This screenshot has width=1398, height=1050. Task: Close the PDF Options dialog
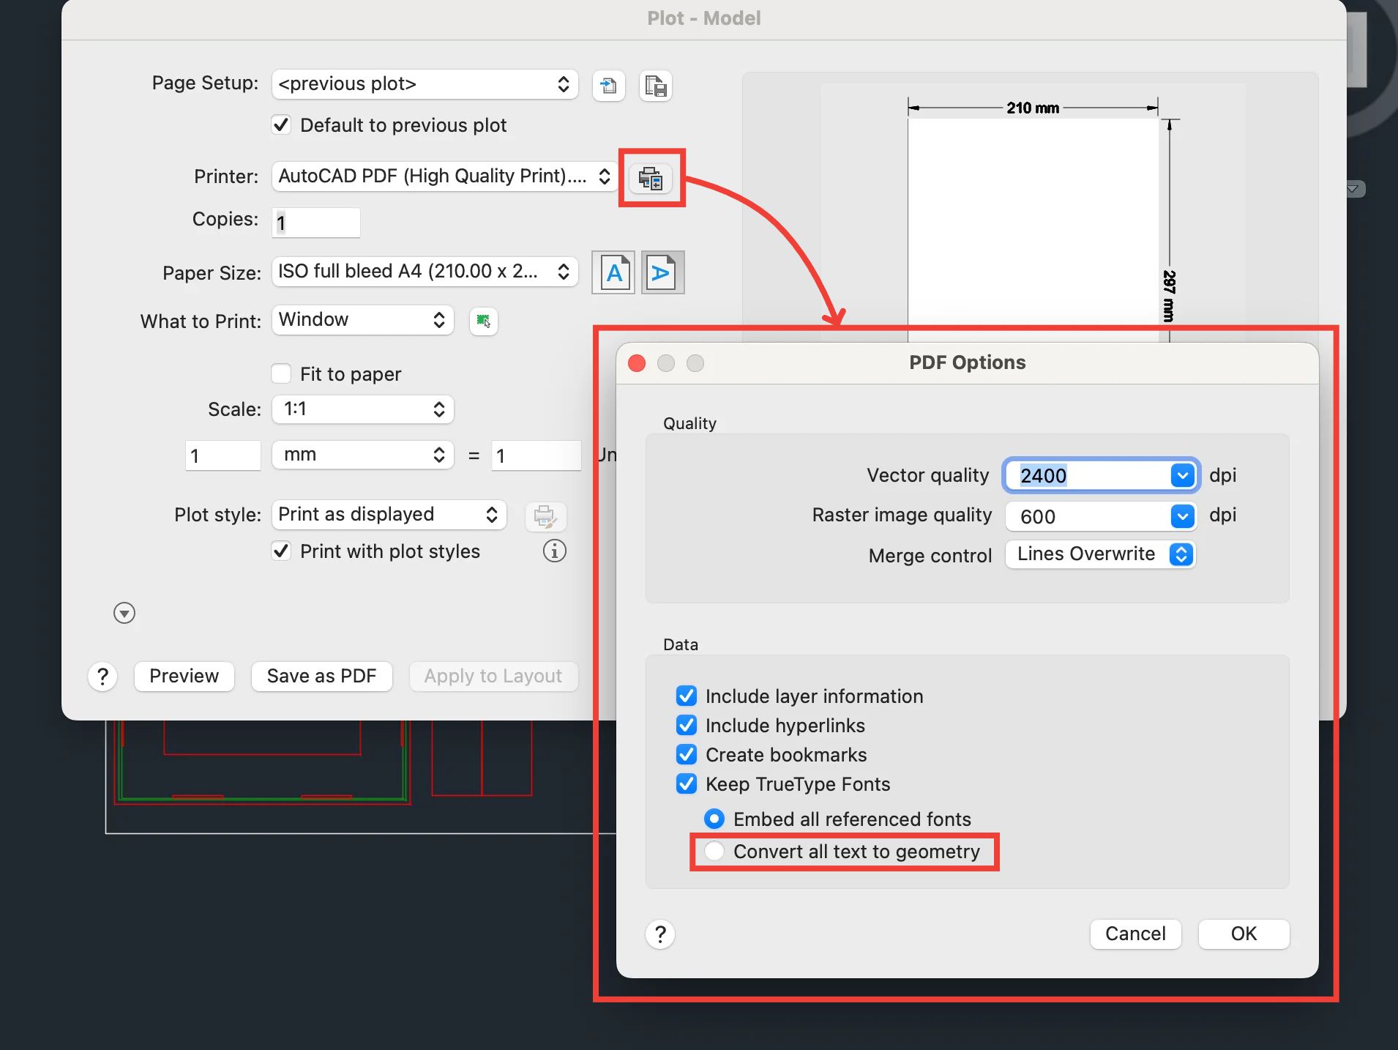pos(637,363)
